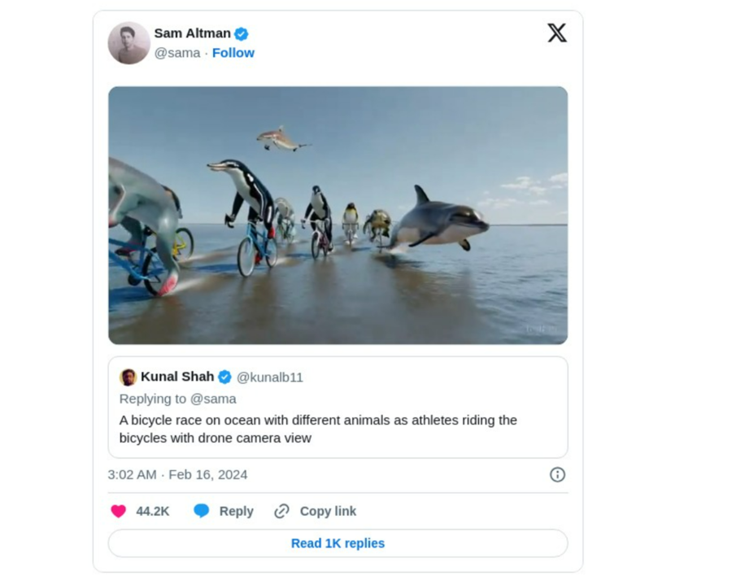The width and height of the screenshot is (732, 576).
Task: Open Kunal Shah's small avatar
Action: [128, 377]
